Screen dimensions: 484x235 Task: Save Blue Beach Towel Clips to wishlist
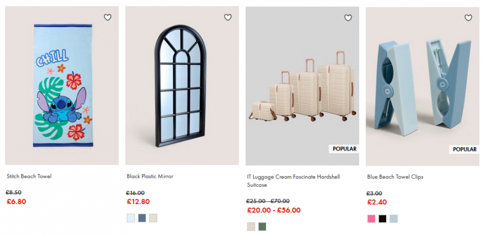tap(468, 18)
